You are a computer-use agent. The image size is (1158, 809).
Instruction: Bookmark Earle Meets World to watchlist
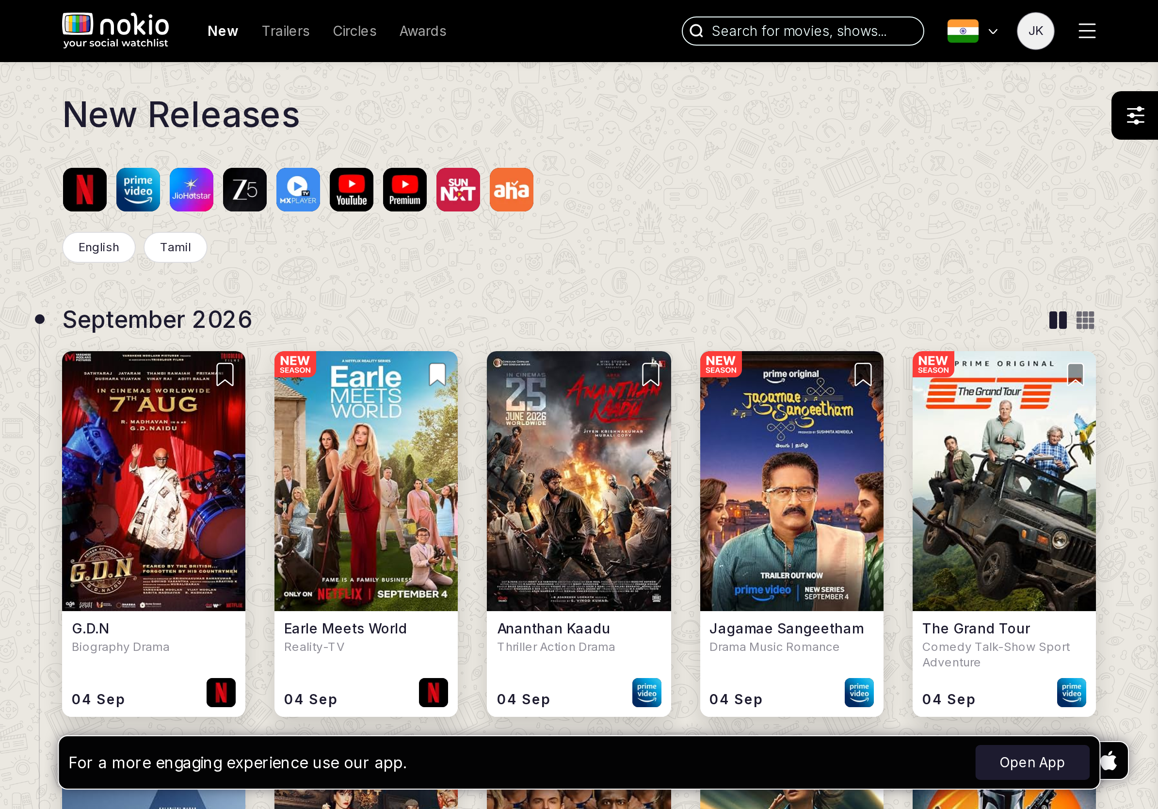[x=437, y=375]
